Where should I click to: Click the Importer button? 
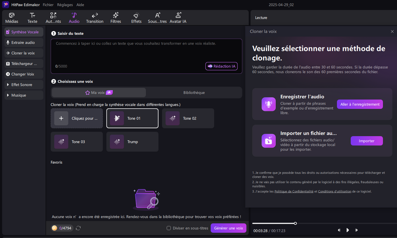[367, 141]
